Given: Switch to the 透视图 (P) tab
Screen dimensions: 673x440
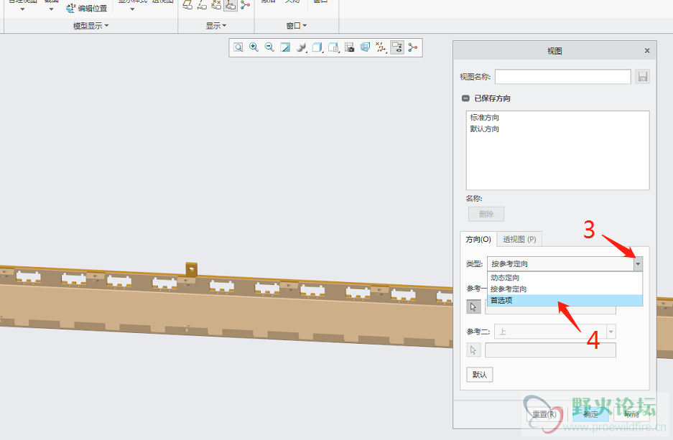Looking at the screenshot, I should pyautogui.click(x=519, y=239).
